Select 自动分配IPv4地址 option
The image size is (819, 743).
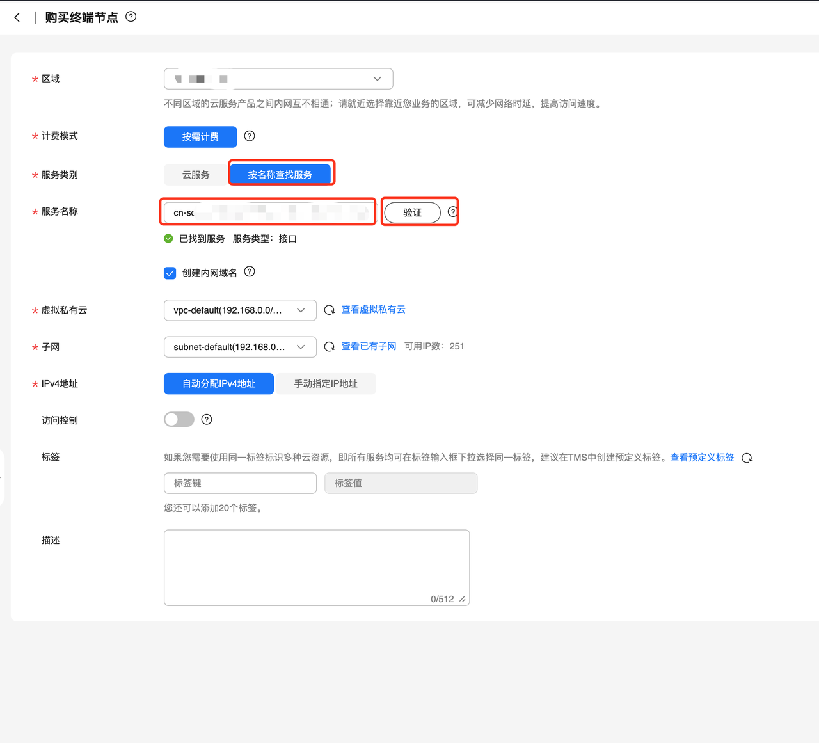219,384
